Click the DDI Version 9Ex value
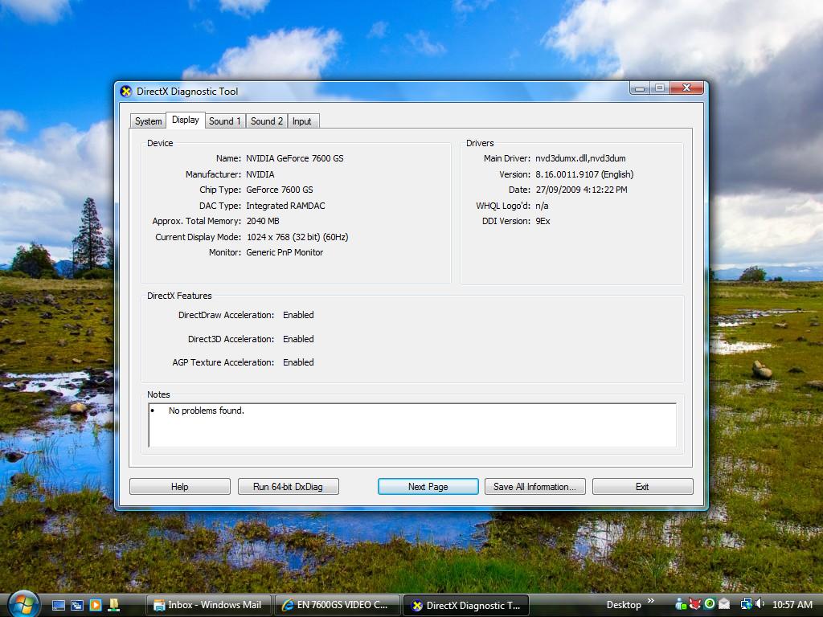823x617 pixels. pos(543,222)
